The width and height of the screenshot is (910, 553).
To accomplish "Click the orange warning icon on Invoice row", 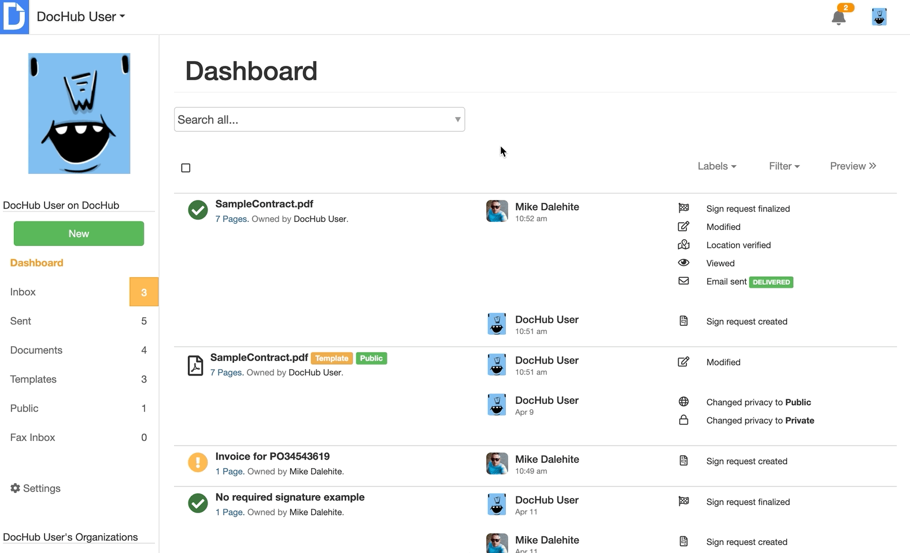I will (x=198, y=462).
